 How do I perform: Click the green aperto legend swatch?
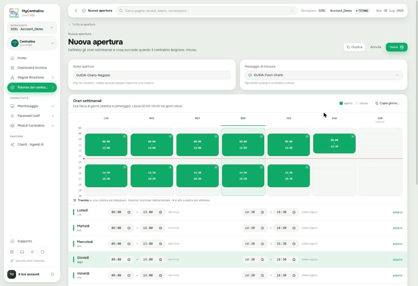pos(341,103)
